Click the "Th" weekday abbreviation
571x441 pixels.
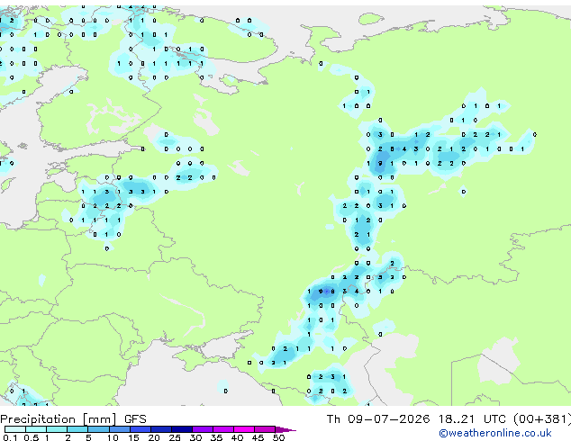(x=333, y=419)
